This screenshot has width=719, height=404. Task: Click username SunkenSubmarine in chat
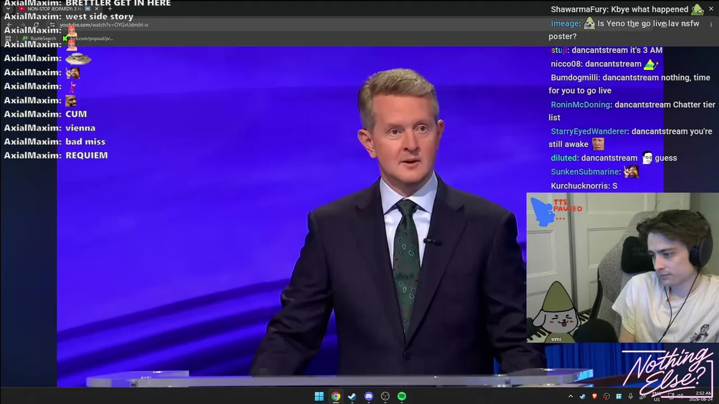tap(585, 172)
